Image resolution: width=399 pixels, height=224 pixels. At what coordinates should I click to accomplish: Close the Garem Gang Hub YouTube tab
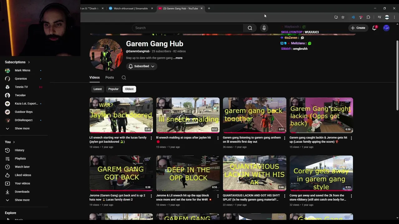click(201, 8)
